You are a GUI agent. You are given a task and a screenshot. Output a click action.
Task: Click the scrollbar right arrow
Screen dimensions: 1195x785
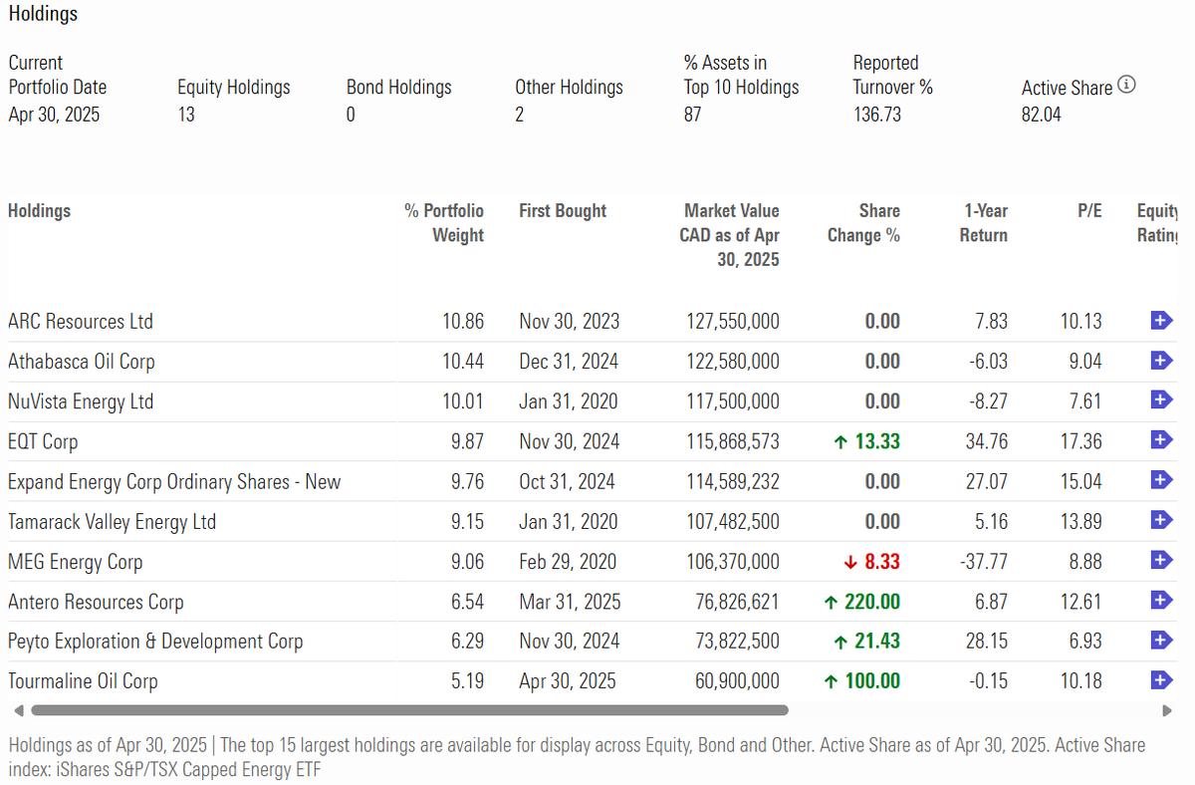click(x=1167, y=711)
